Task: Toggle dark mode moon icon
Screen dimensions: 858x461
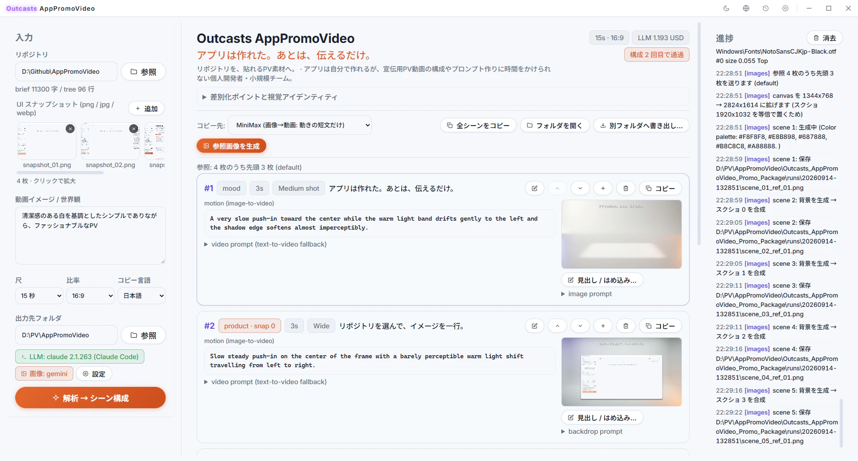Action: click(x=726, y=8)
